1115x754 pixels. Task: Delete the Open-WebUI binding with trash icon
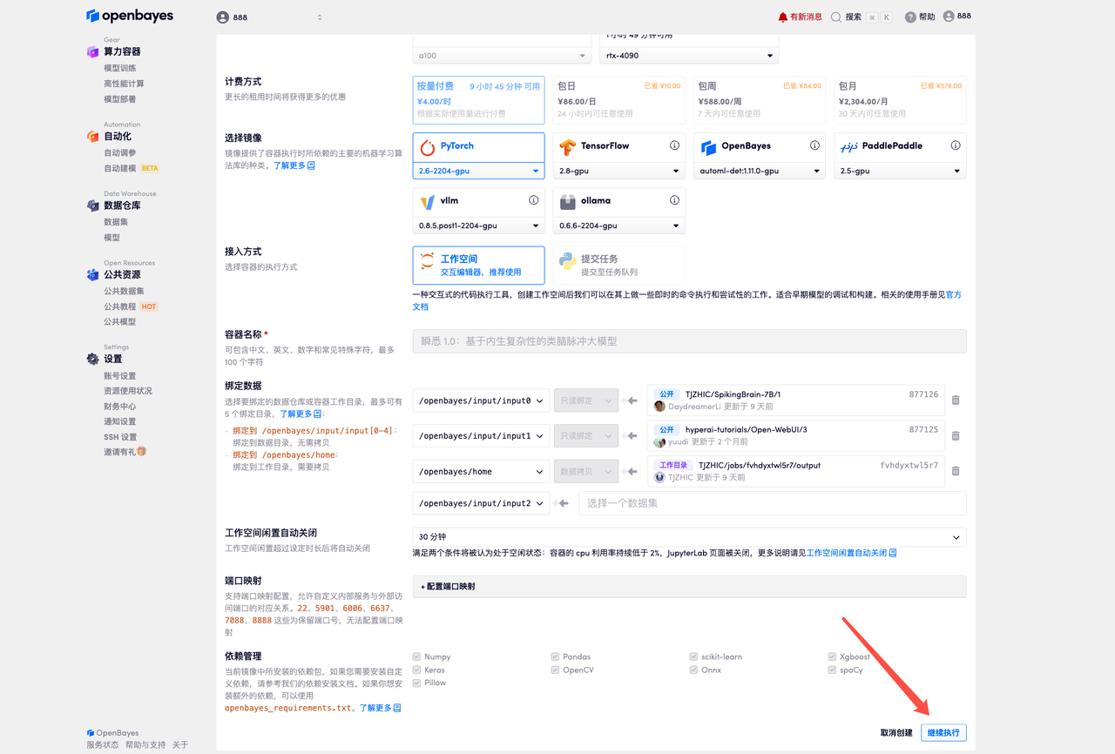coord(956,435)
